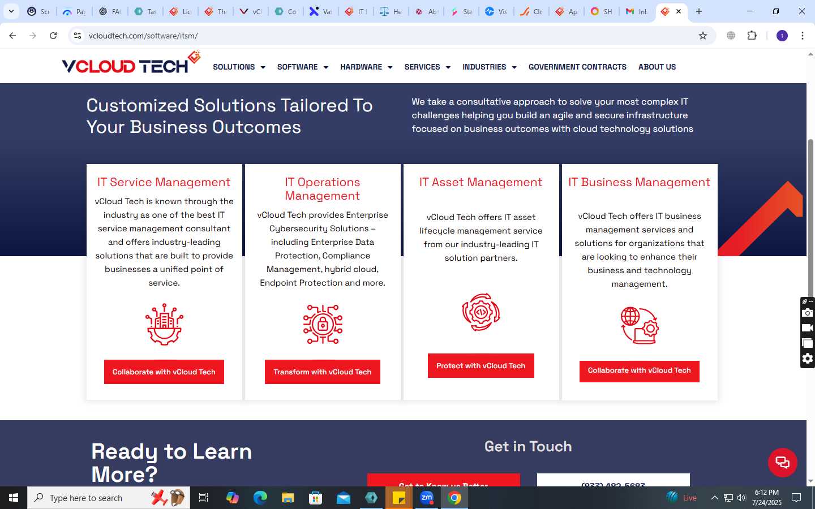Screen dimensions: 815x509
Task: Switch to the Vis tab
Action: (x=496, y=11)
